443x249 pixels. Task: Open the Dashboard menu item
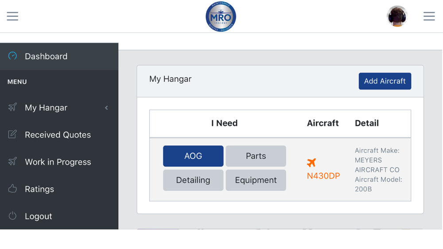[x=59, y=57]
